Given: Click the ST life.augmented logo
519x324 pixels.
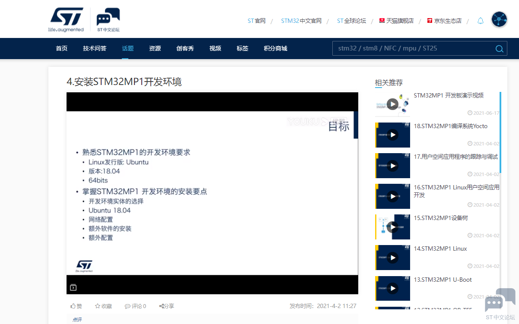Looking at the screenshot, I should click(66, 19).
